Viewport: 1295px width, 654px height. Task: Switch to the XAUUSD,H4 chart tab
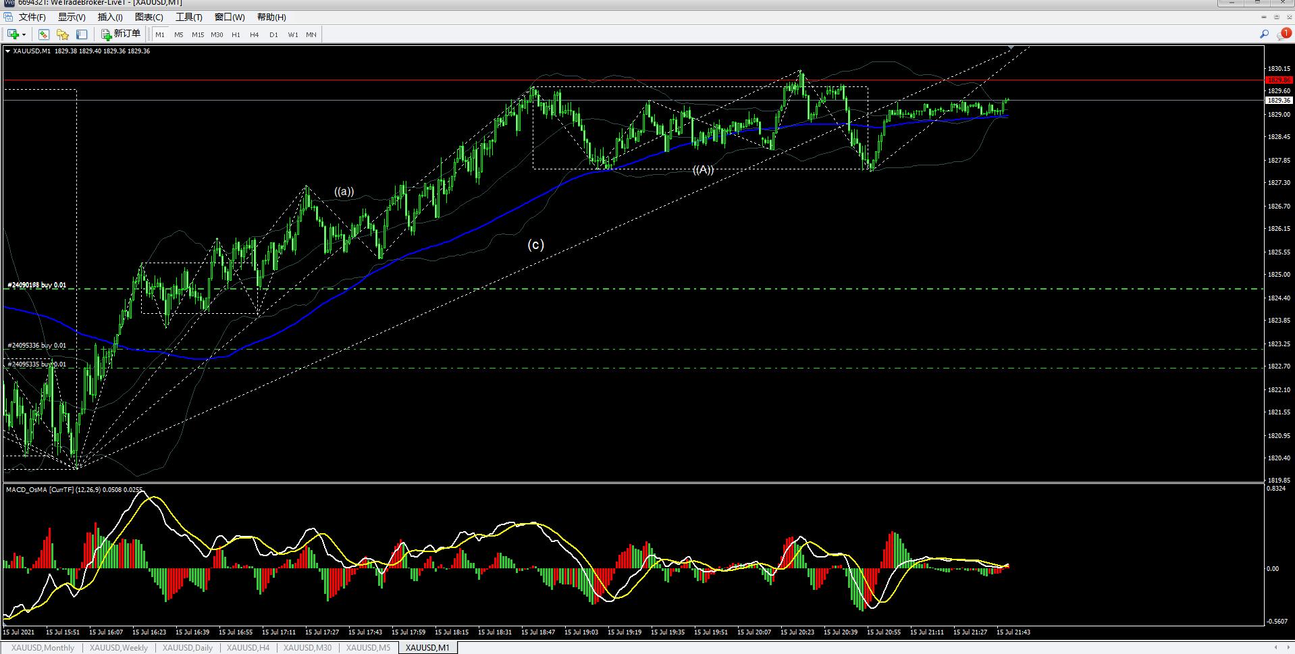248,648
